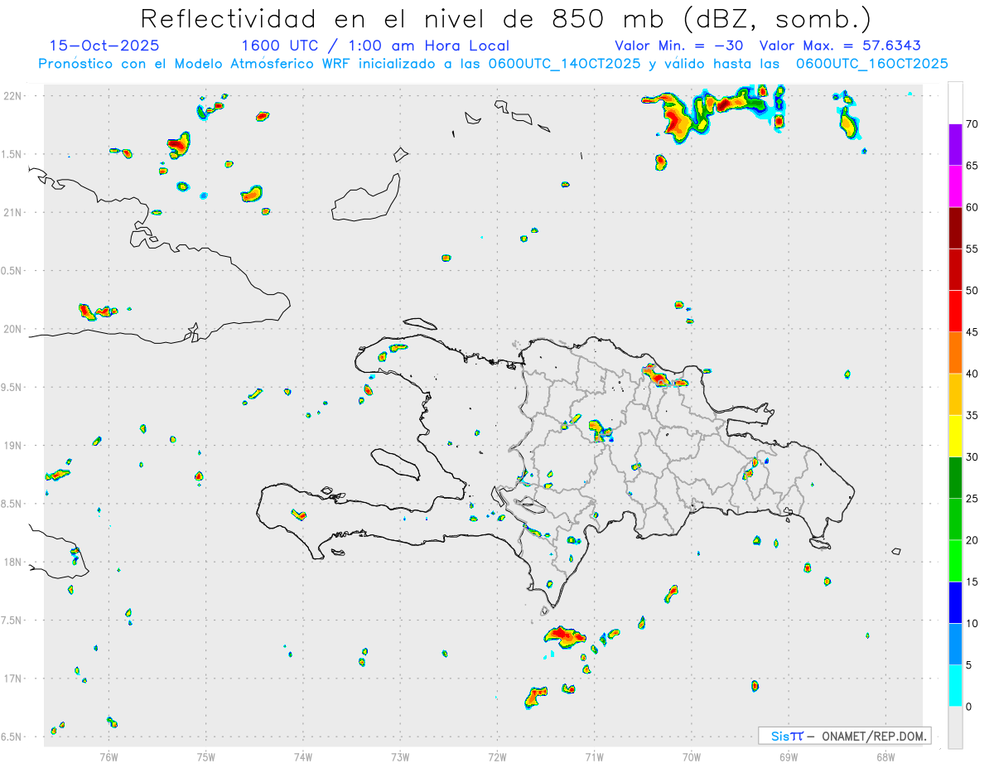Click the '72W' longitude label
This screenshot has width=994, height=768.
497,756
